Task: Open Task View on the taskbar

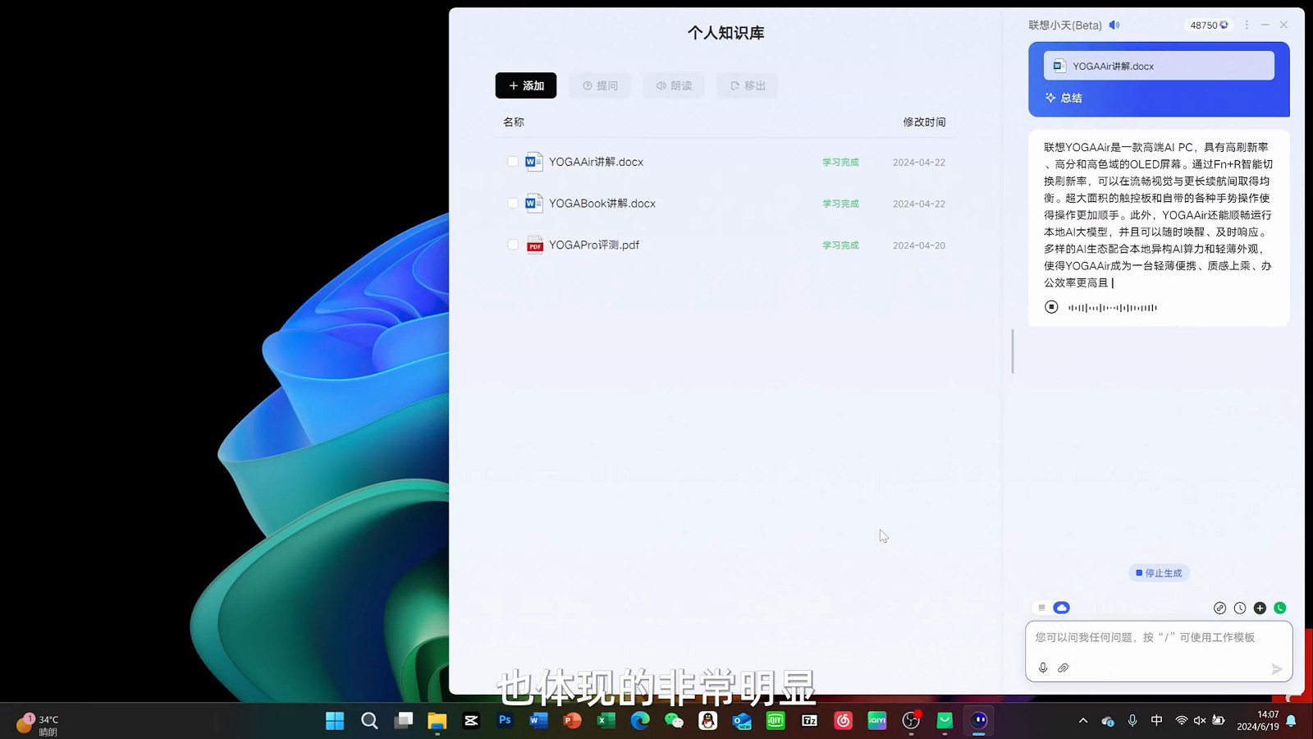Action: (x=403, y=721)
